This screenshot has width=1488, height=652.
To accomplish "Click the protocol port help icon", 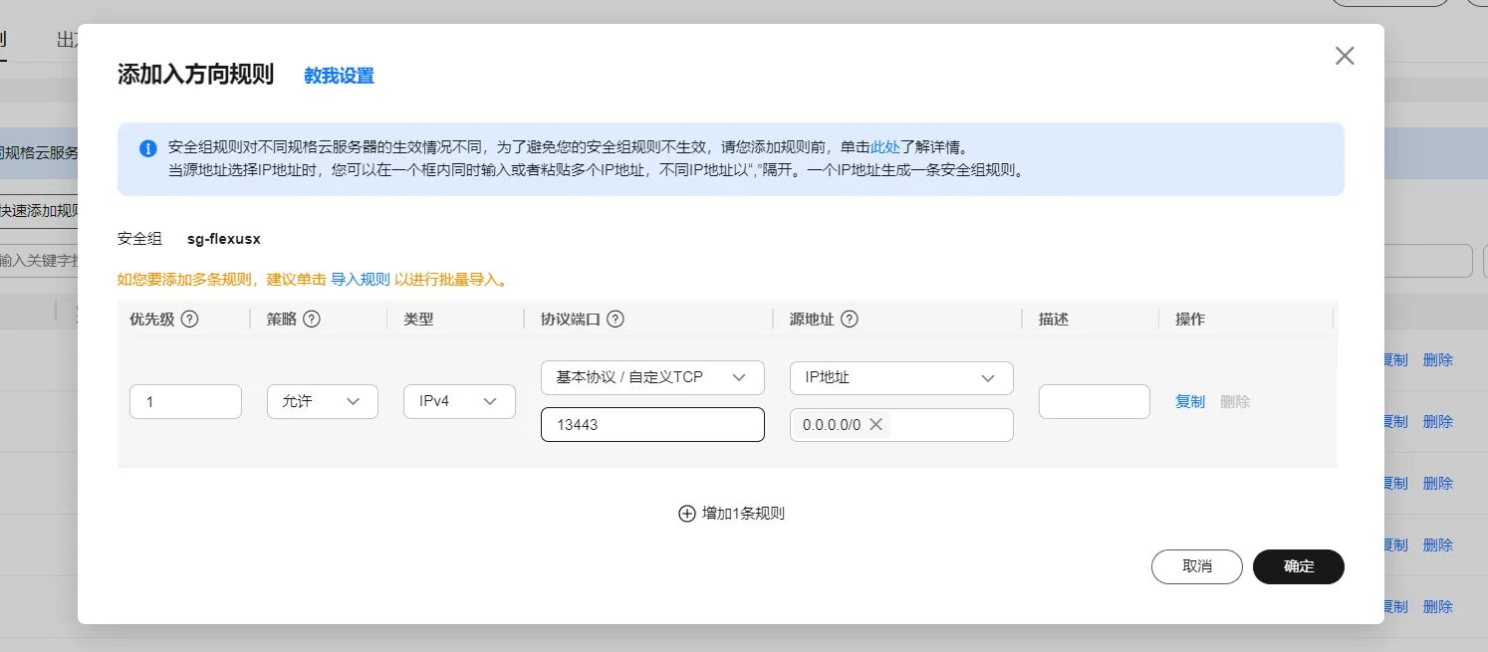I will tap(616, 320).
